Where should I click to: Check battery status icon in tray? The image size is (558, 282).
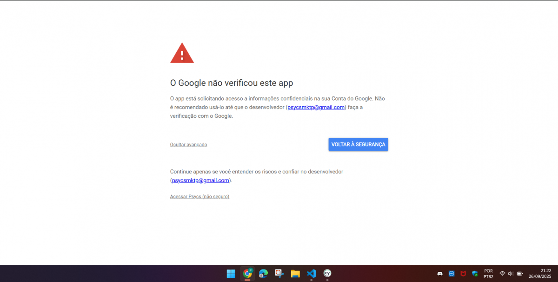[x=520, y=274]
